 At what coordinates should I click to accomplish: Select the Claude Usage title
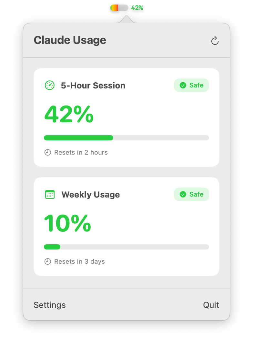tap(70, 40)
